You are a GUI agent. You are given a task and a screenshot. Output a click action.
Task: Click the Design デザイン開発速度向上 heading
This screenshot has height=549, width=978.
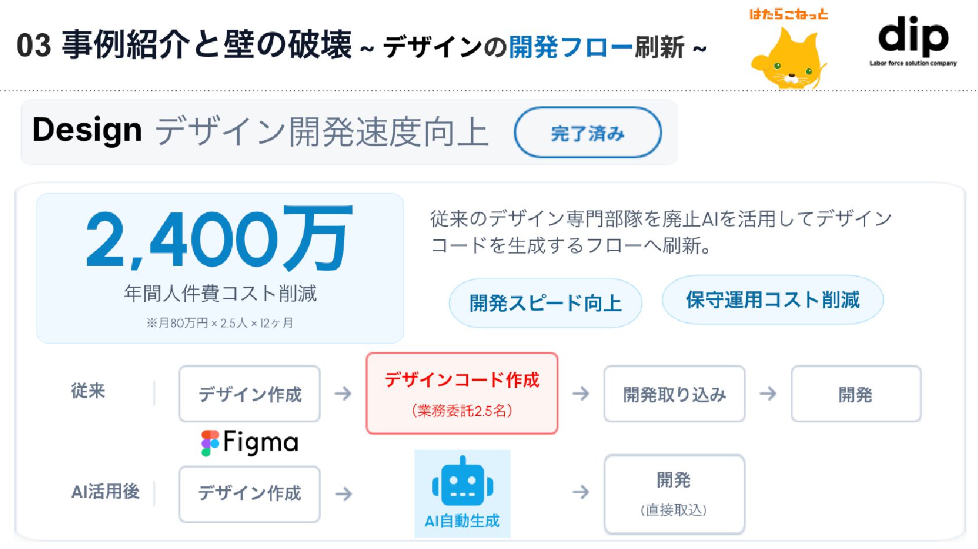[260, 131]
